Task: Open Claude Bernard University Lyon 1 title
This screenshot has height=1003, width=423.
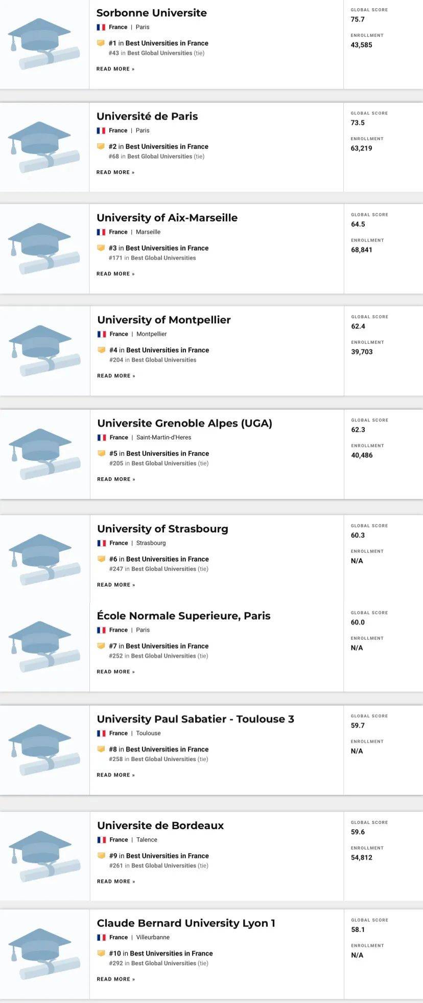Action: point(186,923)
